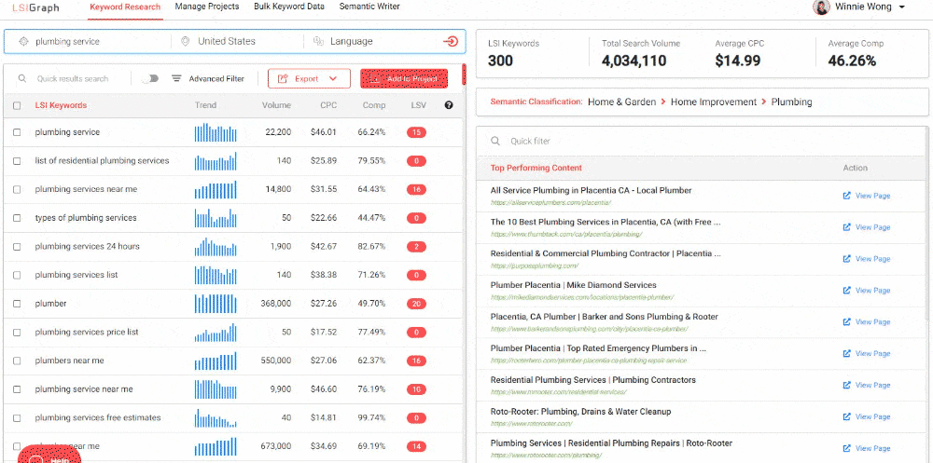933x463 pixels.
Task: Open the Export dropdown
Action: pos(309,79)
